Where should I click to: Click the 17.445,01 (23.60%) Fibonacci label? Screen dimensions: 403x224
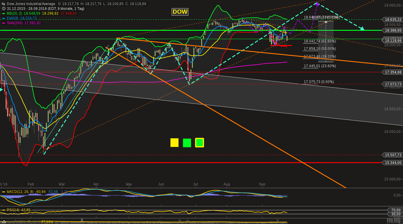click(320, 66)
